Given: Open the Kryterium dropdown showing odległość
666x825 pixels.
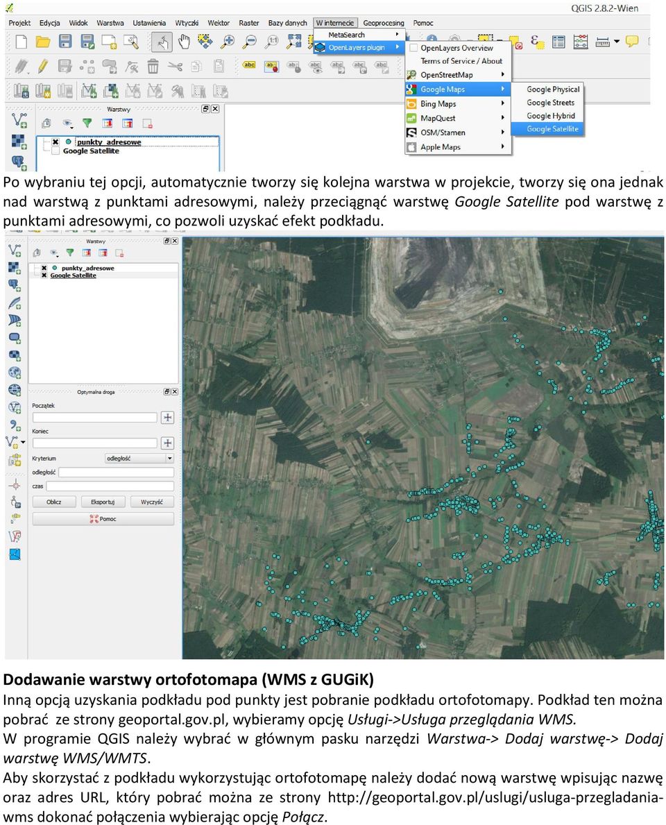Looking at the screenshot, I should (139, 458).
